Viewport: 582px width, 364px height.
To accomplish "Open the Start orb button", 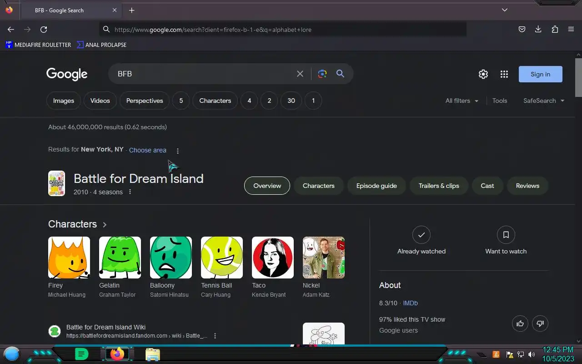I will (12, 354).
